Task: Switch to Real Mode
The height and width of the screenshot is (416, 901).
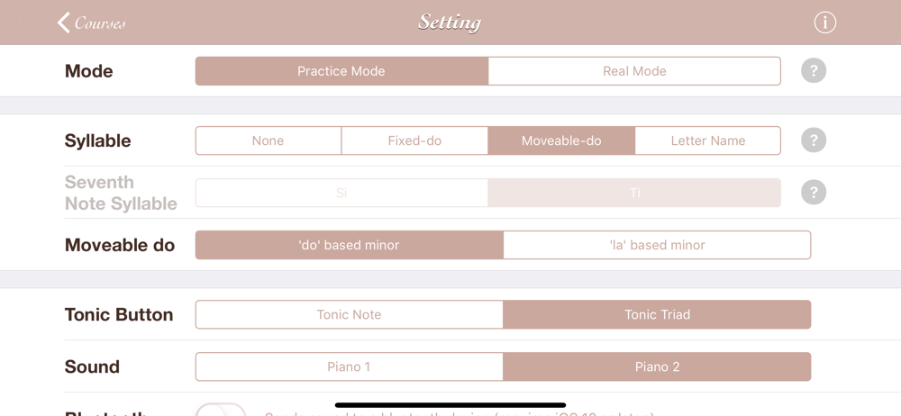Action: click(634, 71)
